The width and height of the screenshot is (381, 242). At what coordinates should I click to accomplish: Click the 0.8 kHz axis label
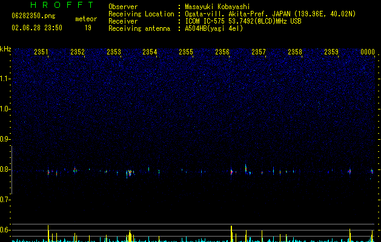(5, 169)
